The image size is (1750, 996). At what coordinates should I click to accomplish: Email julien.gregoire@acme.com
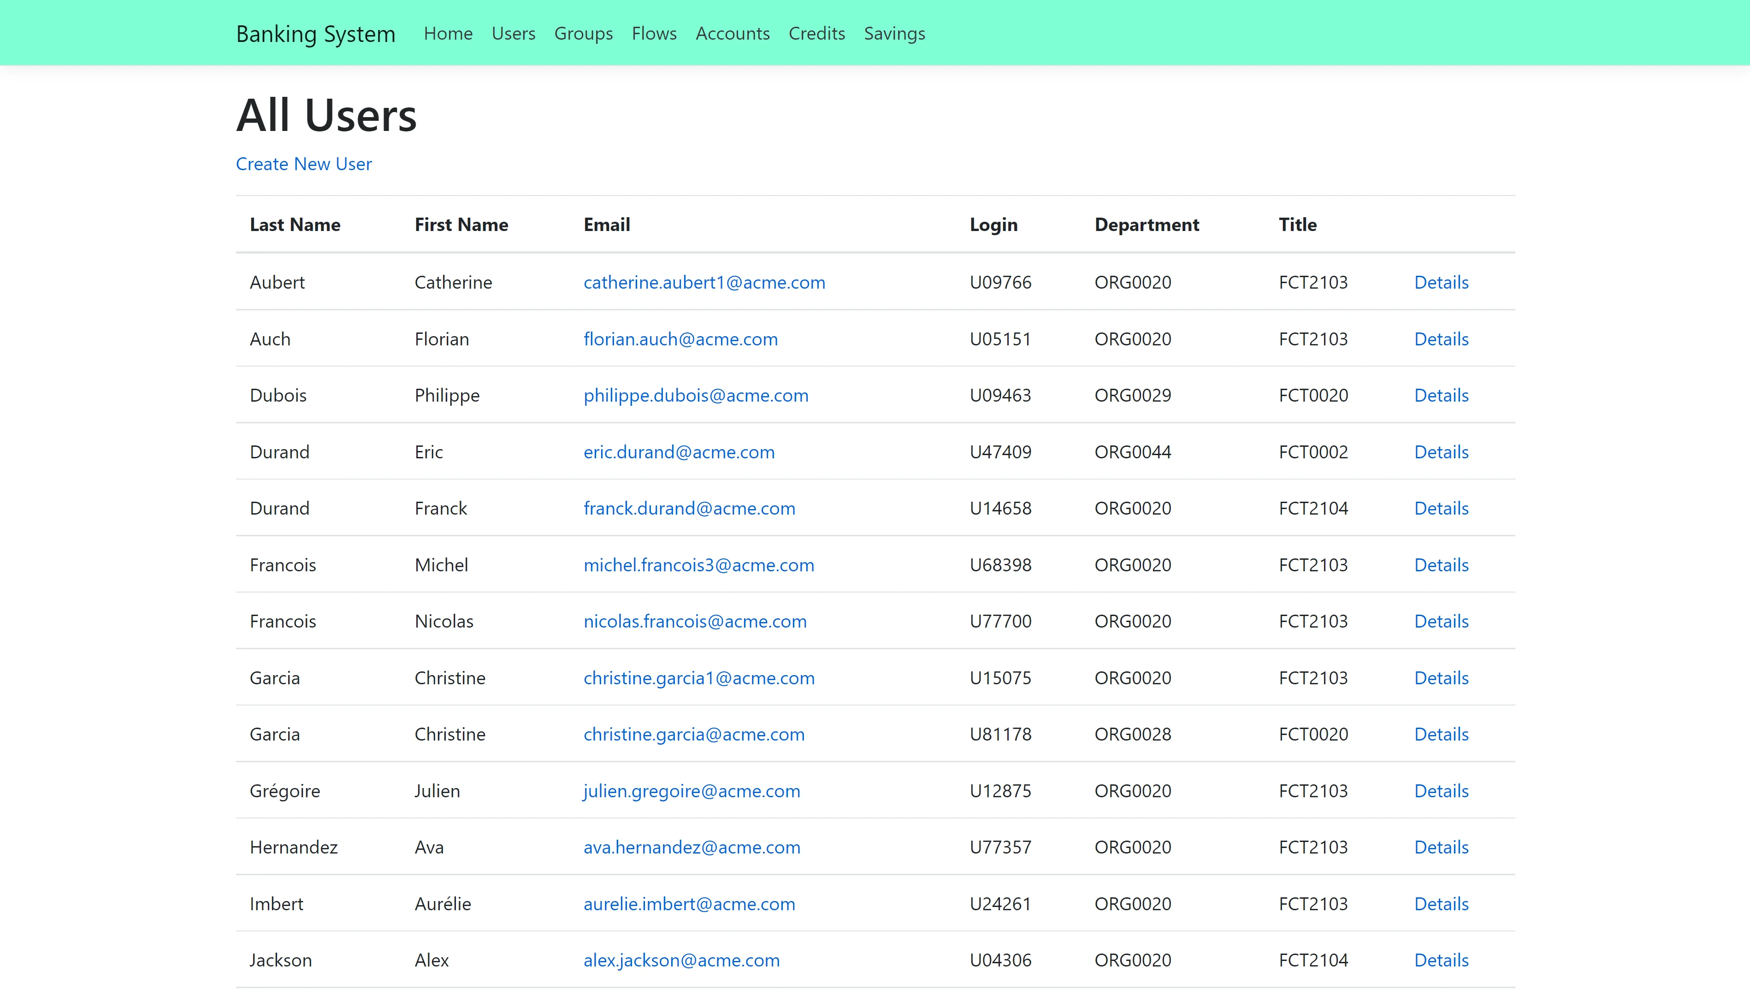tap(692, 791)
